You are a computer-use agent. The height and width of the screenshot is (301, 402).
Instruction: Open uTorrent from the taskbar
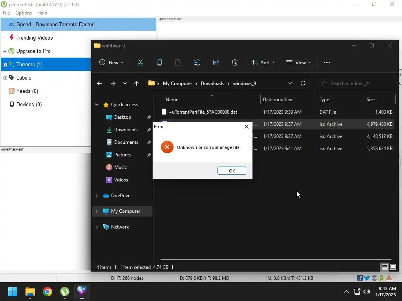tap(65, 292)
